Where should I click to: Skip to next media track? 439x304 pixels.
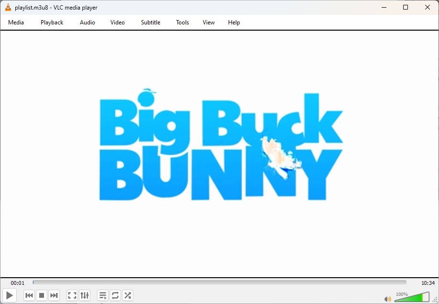[54, 295]
